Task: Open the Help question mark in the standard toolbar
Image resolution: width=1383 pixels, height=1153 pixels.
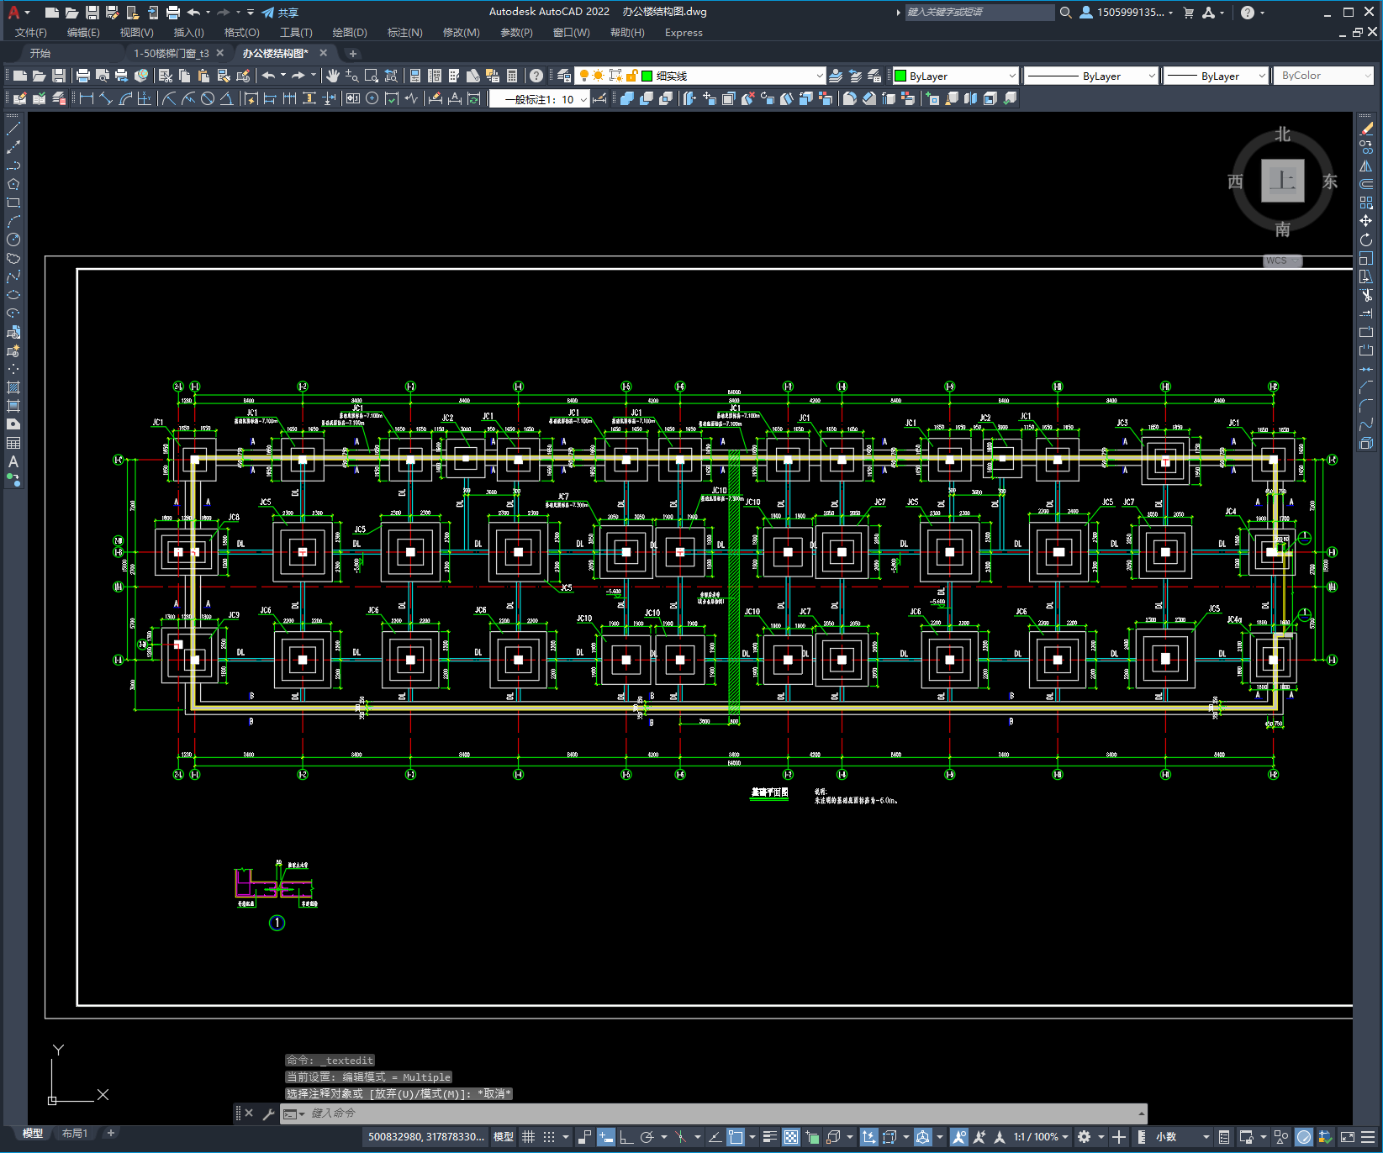Action: point(536,76)
